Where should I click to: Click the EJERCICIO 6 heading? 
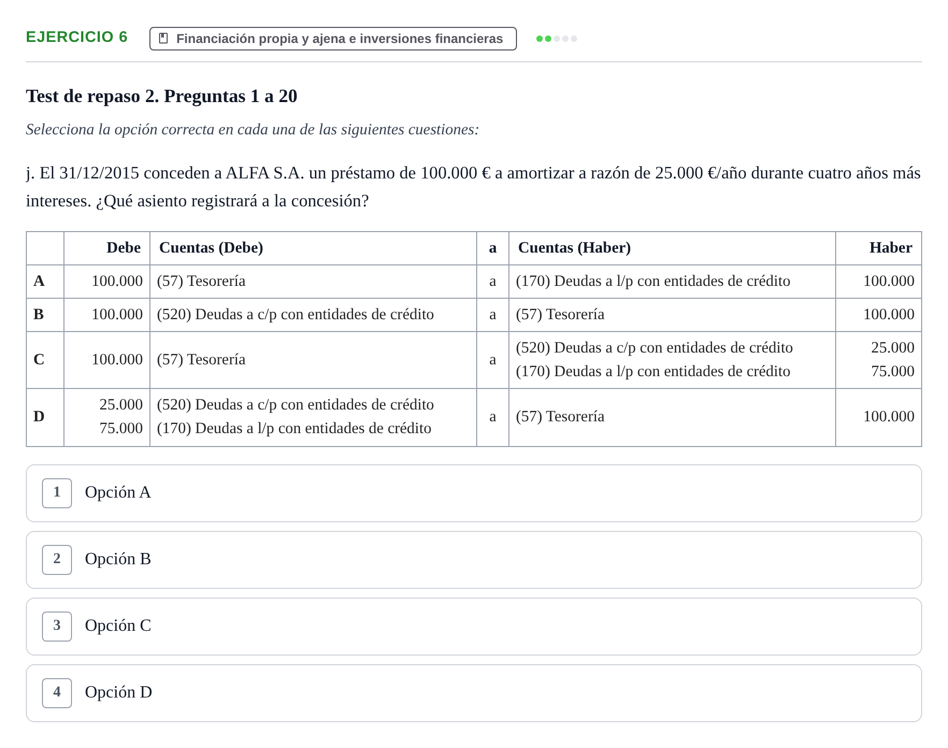[x=77, y=37]
